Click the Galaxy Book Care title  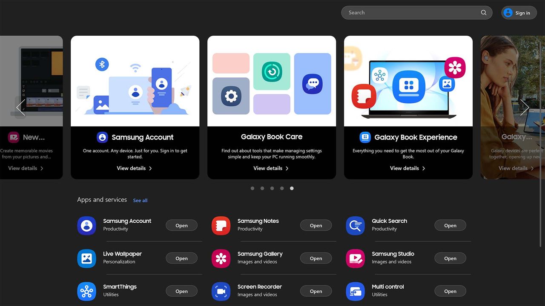(x=272, y=137)
